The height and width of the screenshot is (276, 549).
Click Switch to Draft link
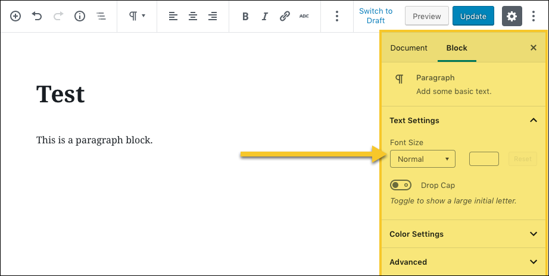coord(376,15)
